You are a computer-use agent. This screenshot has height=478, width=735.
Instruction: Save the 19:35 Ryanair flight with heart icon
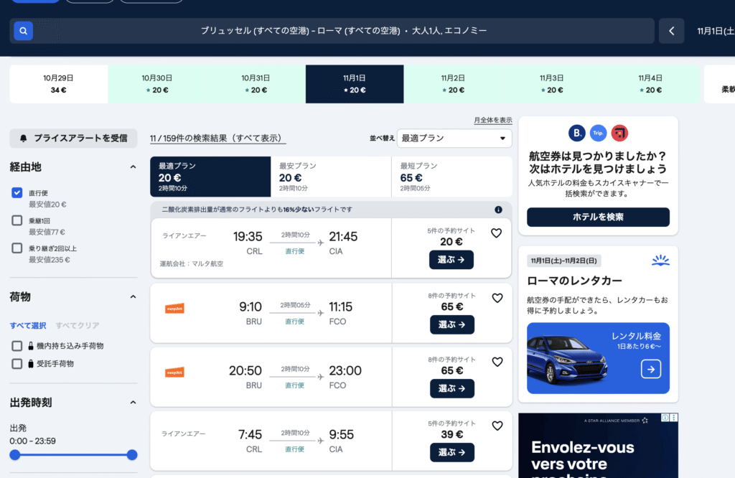[497, 233]
